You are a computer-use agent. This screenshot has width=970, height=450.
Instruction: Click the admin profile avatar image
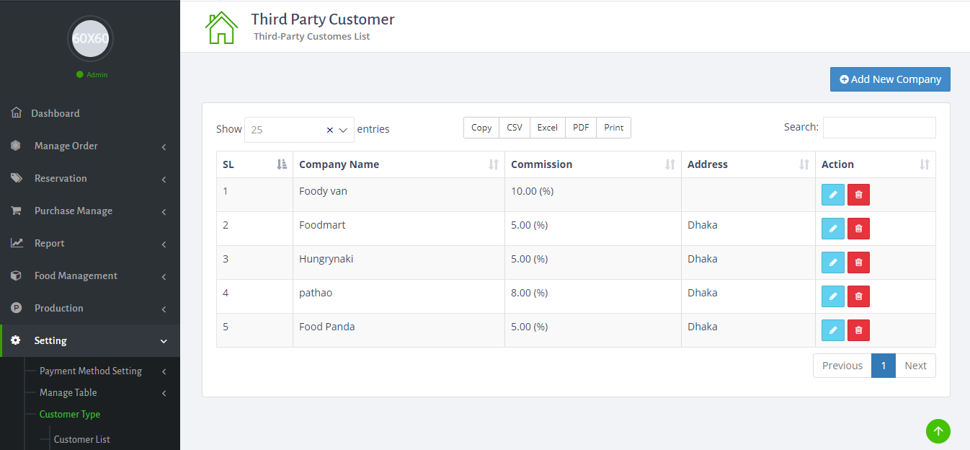90,38
